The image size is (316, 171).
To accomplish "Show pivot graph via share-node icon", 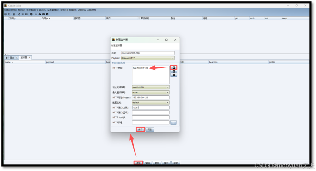I will 19,14.
